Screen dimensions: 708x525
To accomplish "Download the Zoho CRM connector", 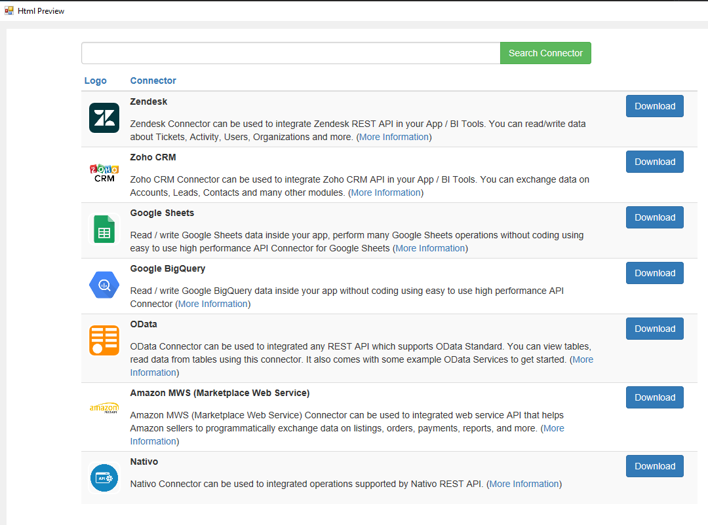I will pyautogui.click(x=654, y=162).
